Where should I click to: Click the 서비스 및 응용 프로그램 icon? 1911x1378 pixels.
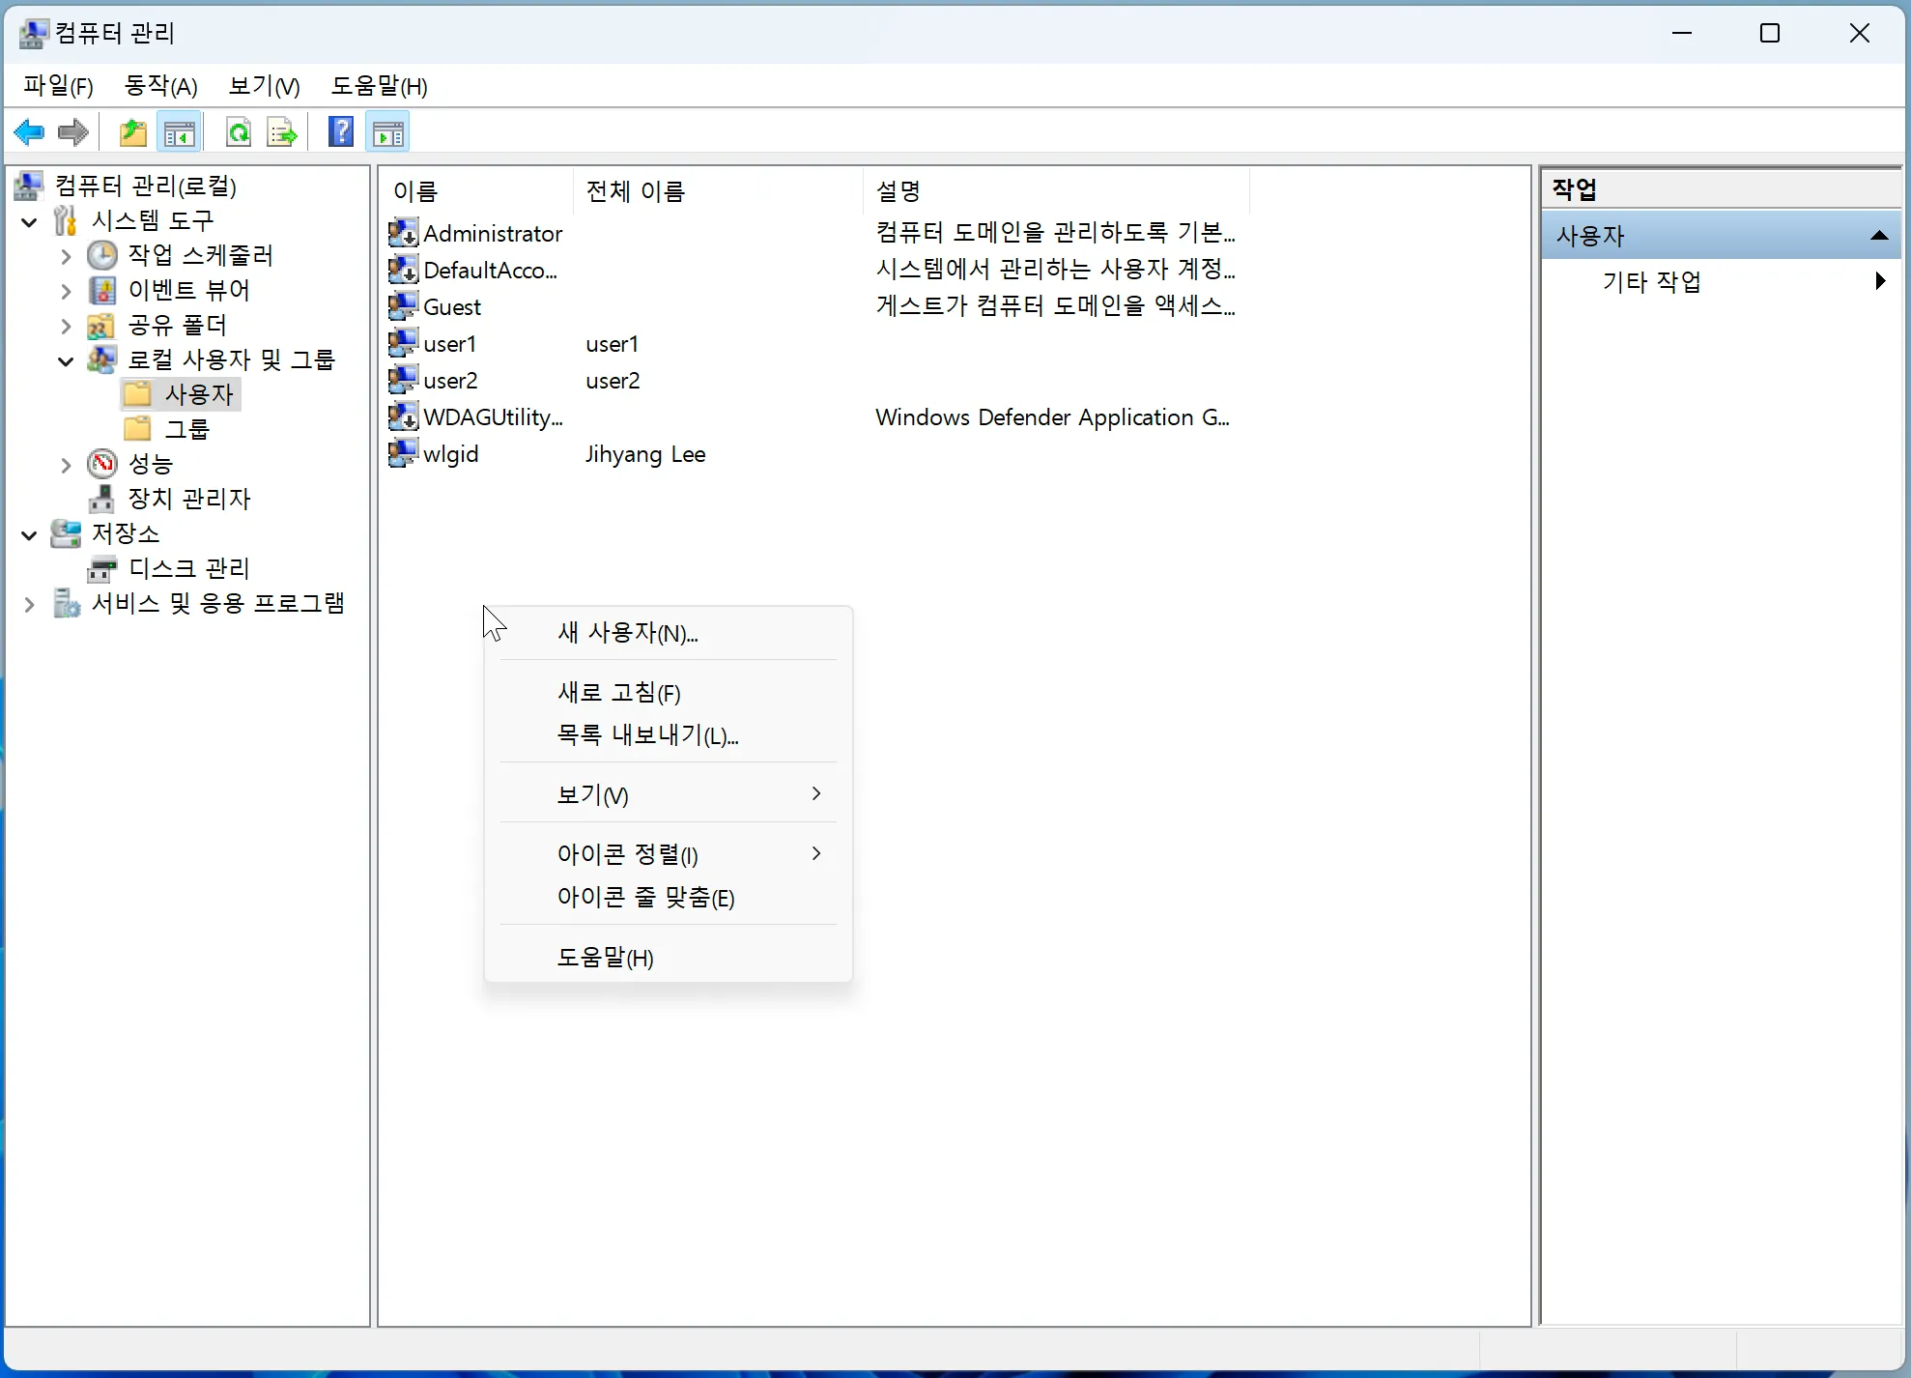(66, 603)
